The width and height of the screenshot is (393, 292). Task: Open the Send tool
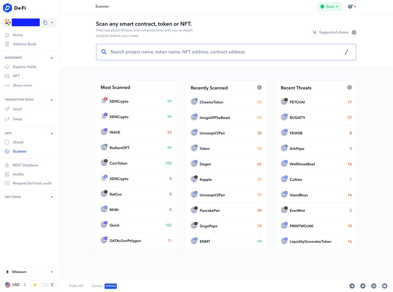click(x=17, y=109)
